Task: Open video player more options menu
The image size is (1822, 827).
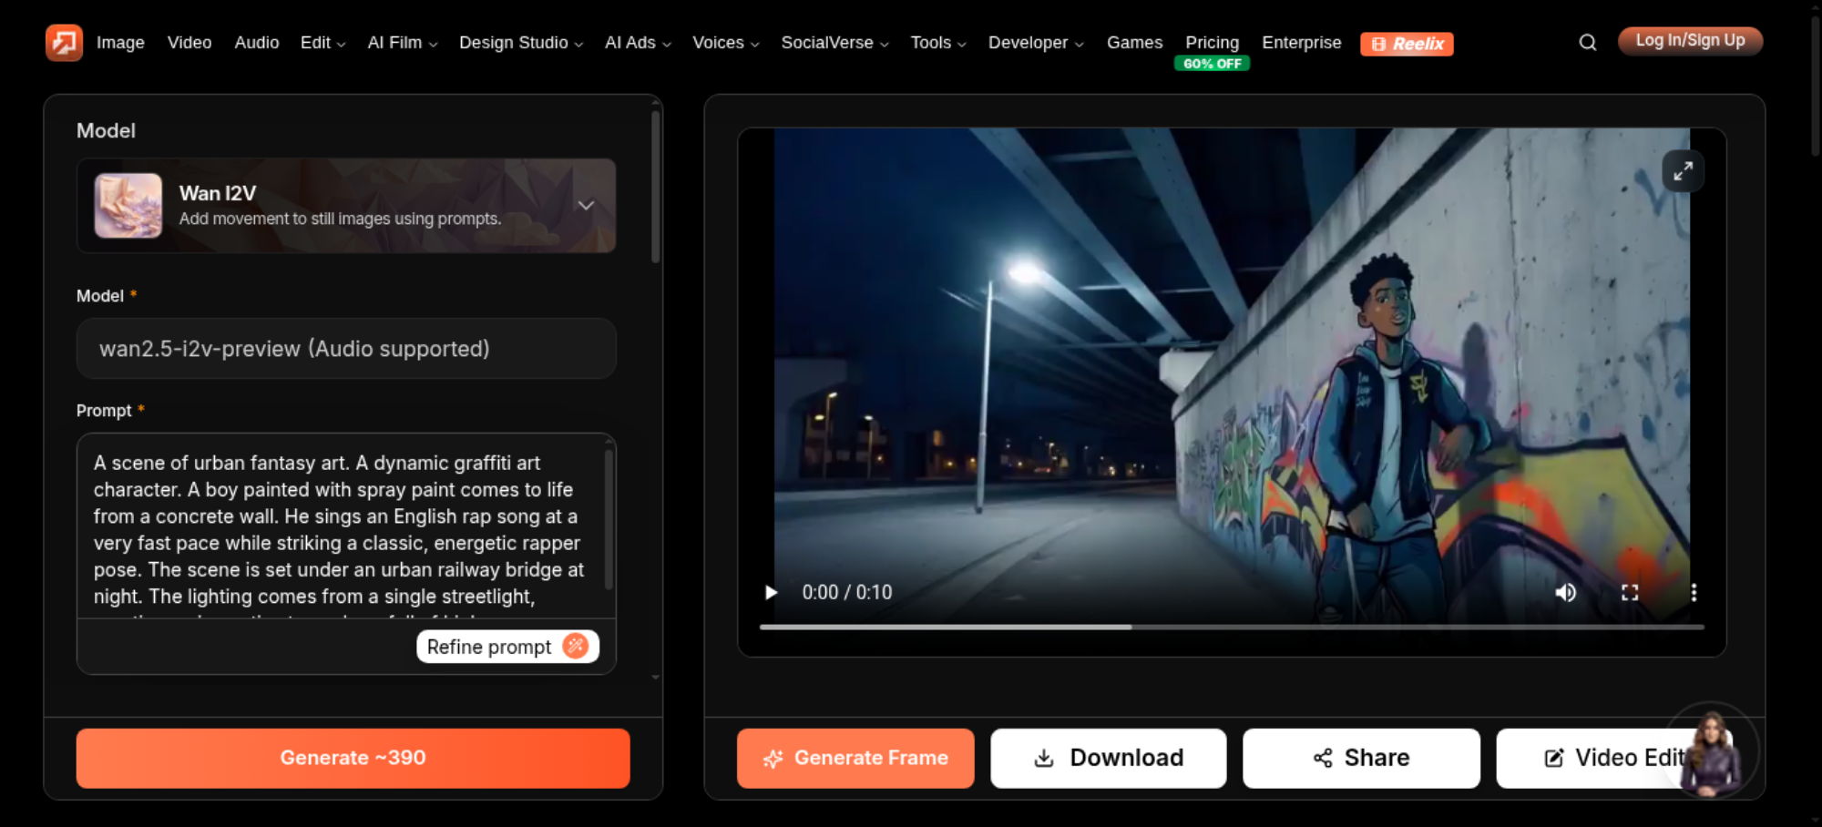Action: 1694,593
